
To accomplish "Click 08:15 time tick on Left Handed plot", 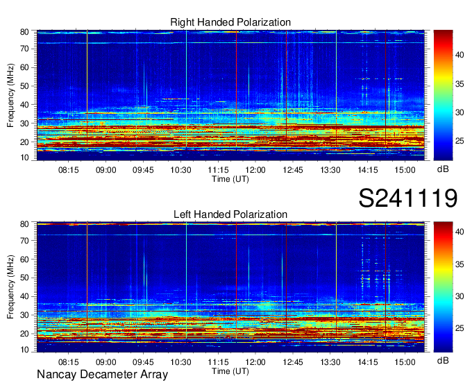I will [68, 362].
